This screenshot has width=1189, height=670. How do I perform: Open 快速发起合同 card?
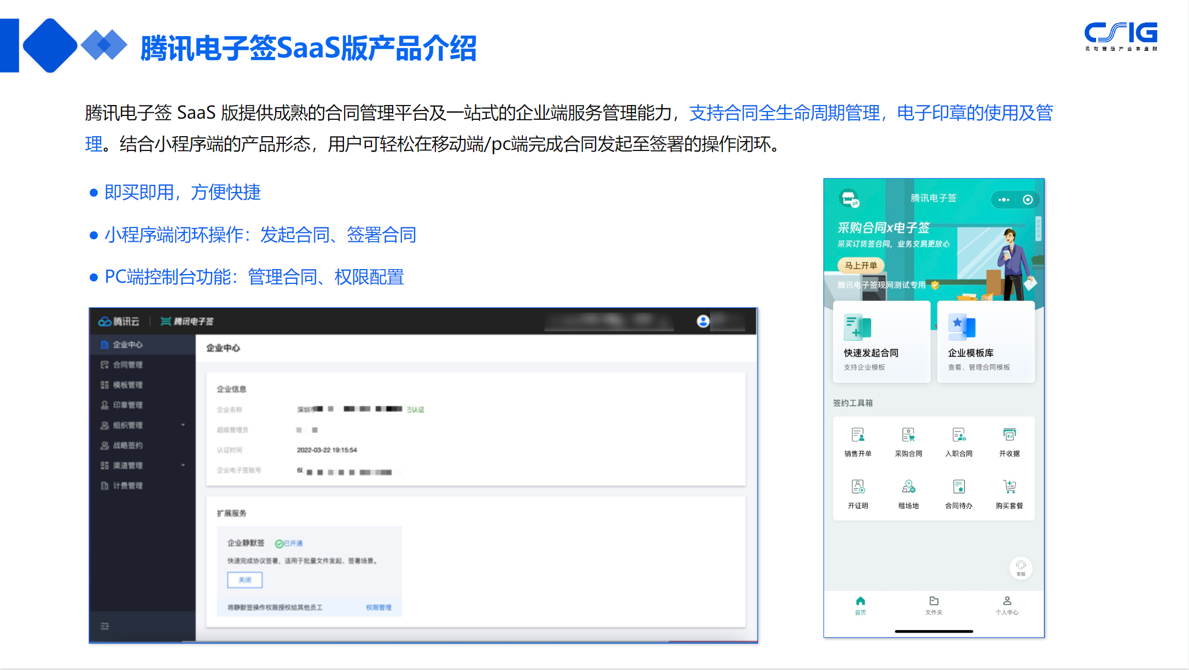882,342
